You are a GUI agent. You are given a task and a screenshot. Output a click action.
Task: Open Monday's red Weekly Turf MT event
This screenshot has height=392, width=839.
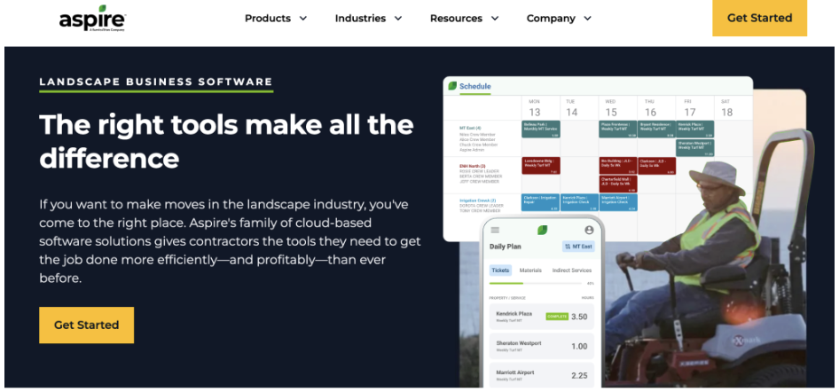click(x=541, y=165)
